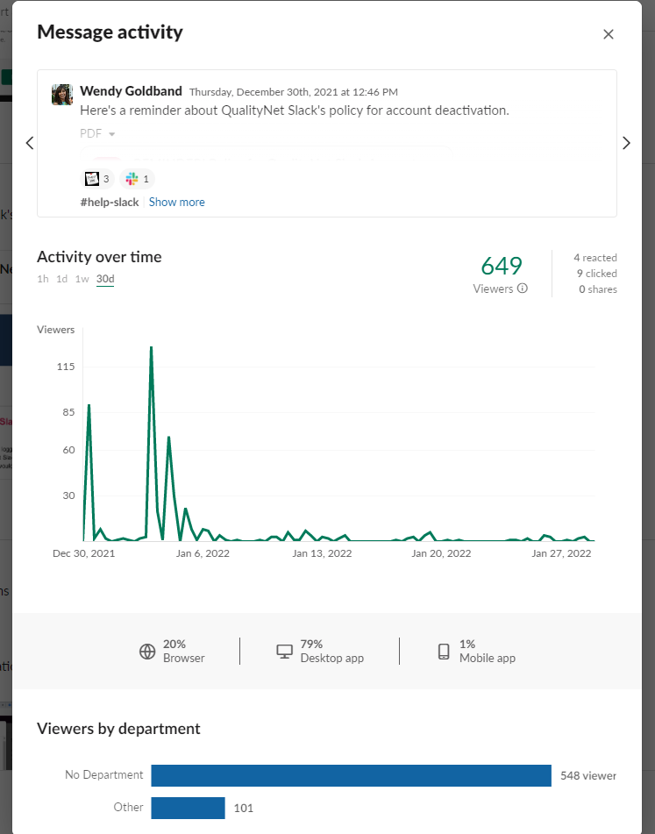Click the Mobile app phone icon
655x834 pixels.
[x=444, y=652]
